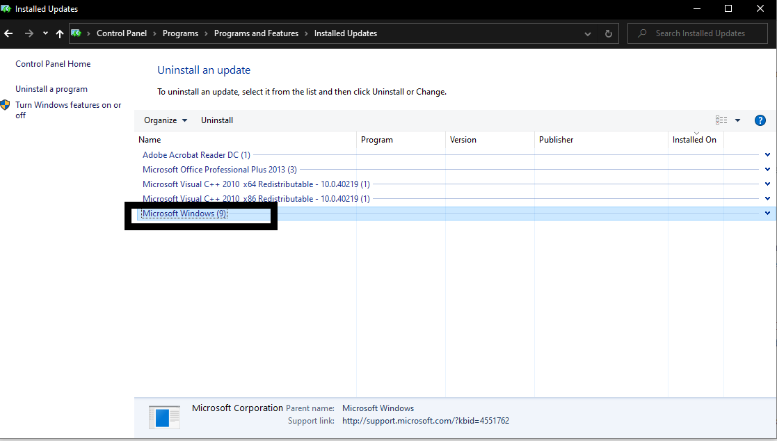This screenshot has width=777, height=441.
Task: Sort by the Name column header
Action: [x=246, y=140]
